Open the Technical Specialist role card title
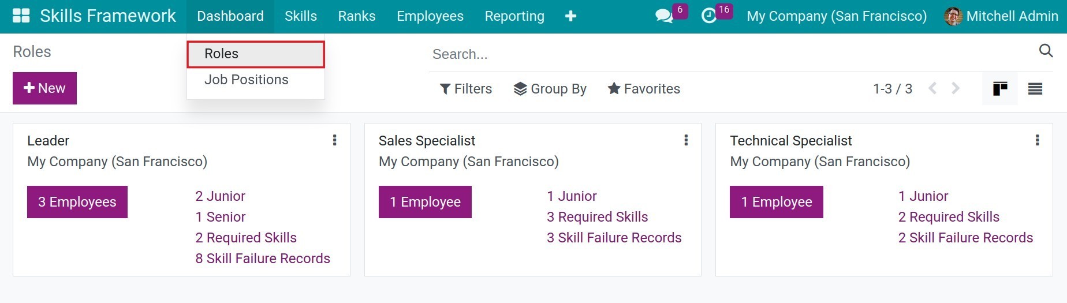 [x=791, y=141]
